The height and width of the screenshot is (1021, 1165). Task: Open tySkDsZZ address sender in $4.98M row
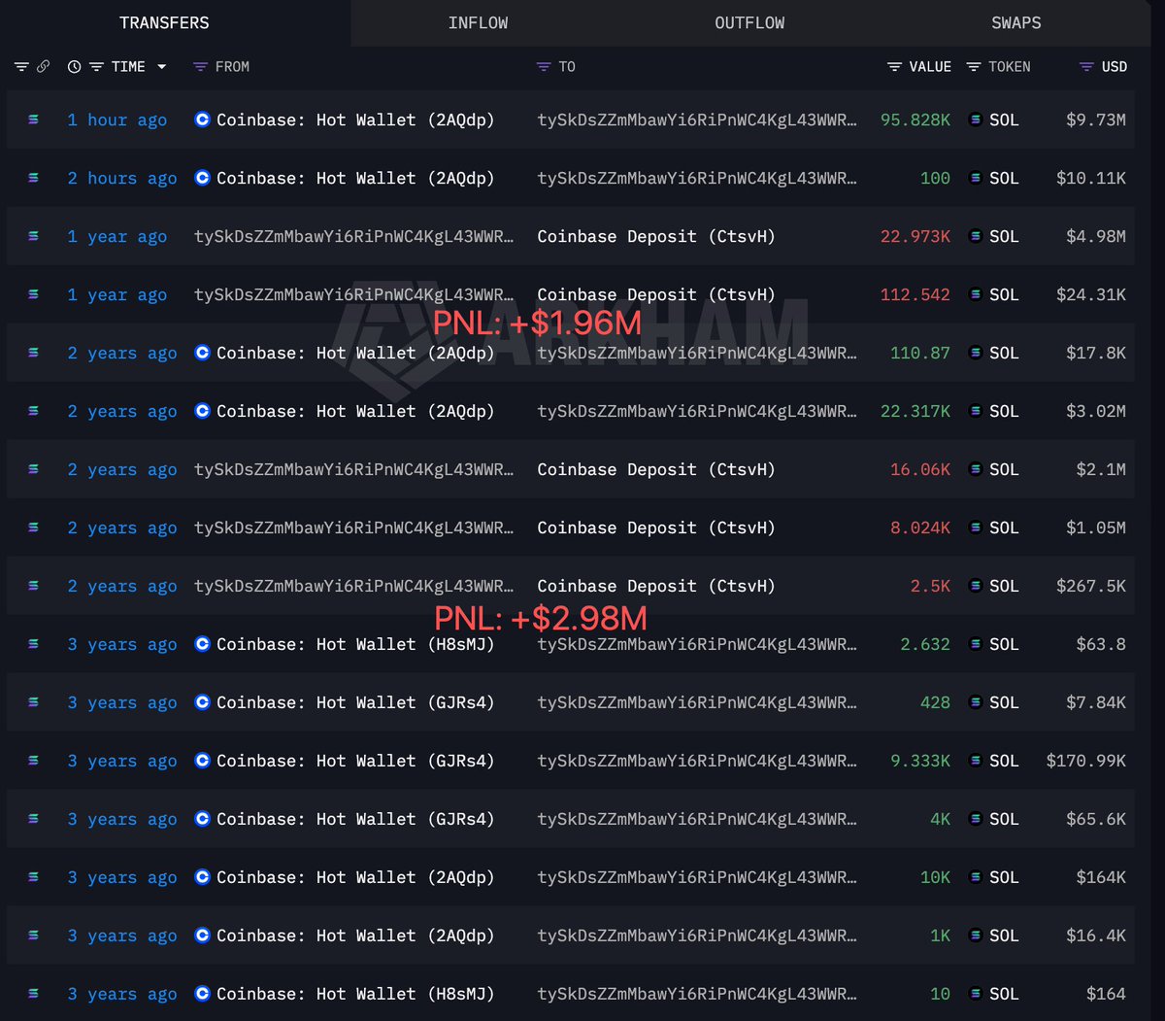tap(353, 237)
